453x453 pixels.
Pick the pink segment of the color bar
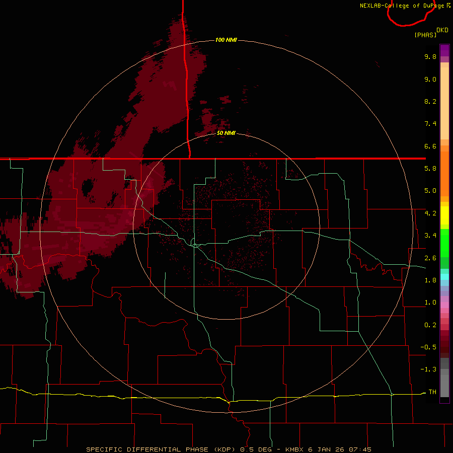click(444, 305)
